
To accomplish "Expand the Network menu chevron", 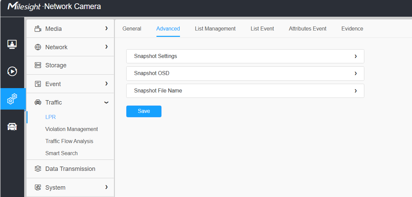I will 106,47.
